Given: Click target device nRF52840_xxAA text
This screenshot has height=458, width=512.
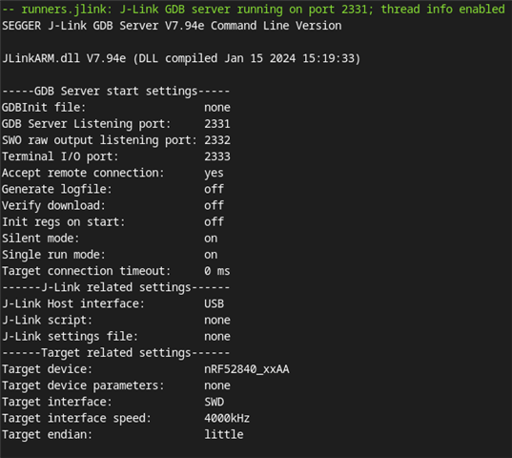Looking at the screenshot, I should (247, 369).
